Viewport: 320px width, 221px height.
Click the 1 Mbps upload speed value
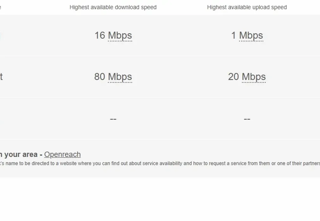point(247,35)
